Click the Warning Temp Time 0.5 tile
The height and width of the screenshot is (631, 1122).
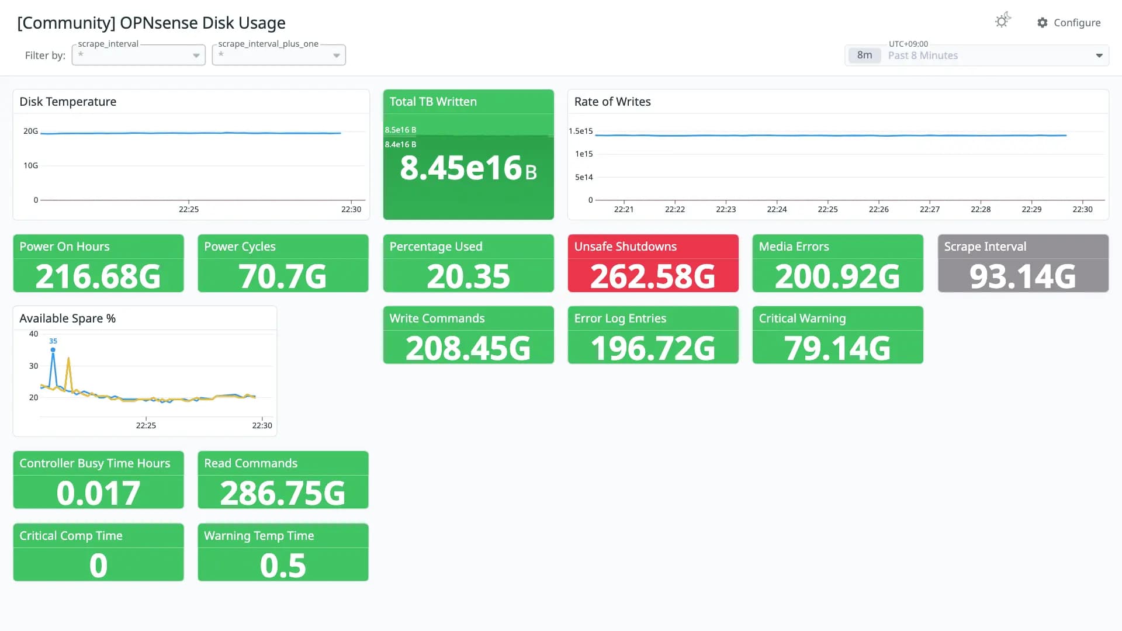(283, 553)
